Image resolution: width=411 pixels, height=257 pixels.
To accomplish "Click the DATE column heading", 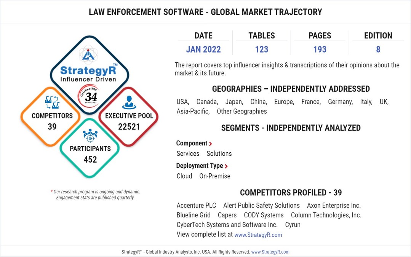I will pyautogui.click(x=203, y=35).
